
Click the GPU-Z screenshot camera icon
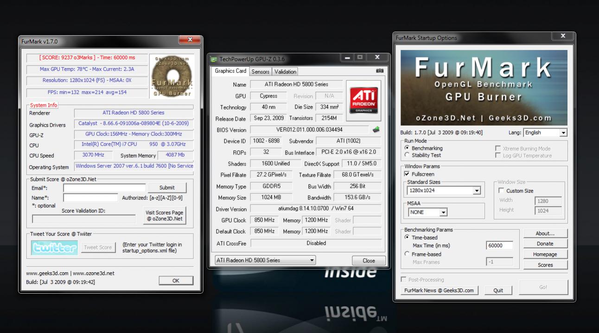(x=380, y=71)
